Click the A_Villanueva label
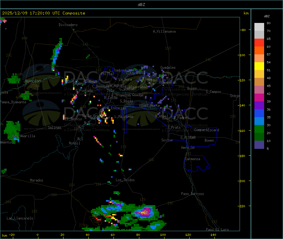283x239 pixels. pyautogui.click(x=164, y=31)
